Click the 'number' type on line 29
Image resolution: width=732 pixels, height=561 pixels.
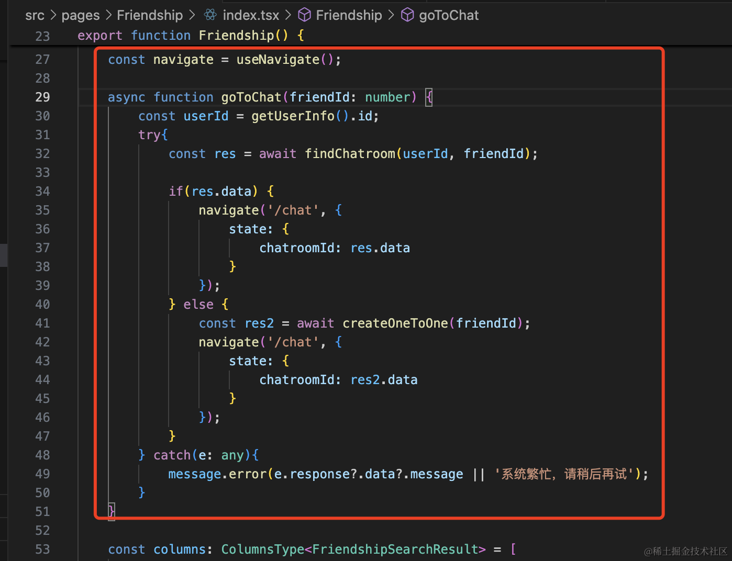point(387,97)
